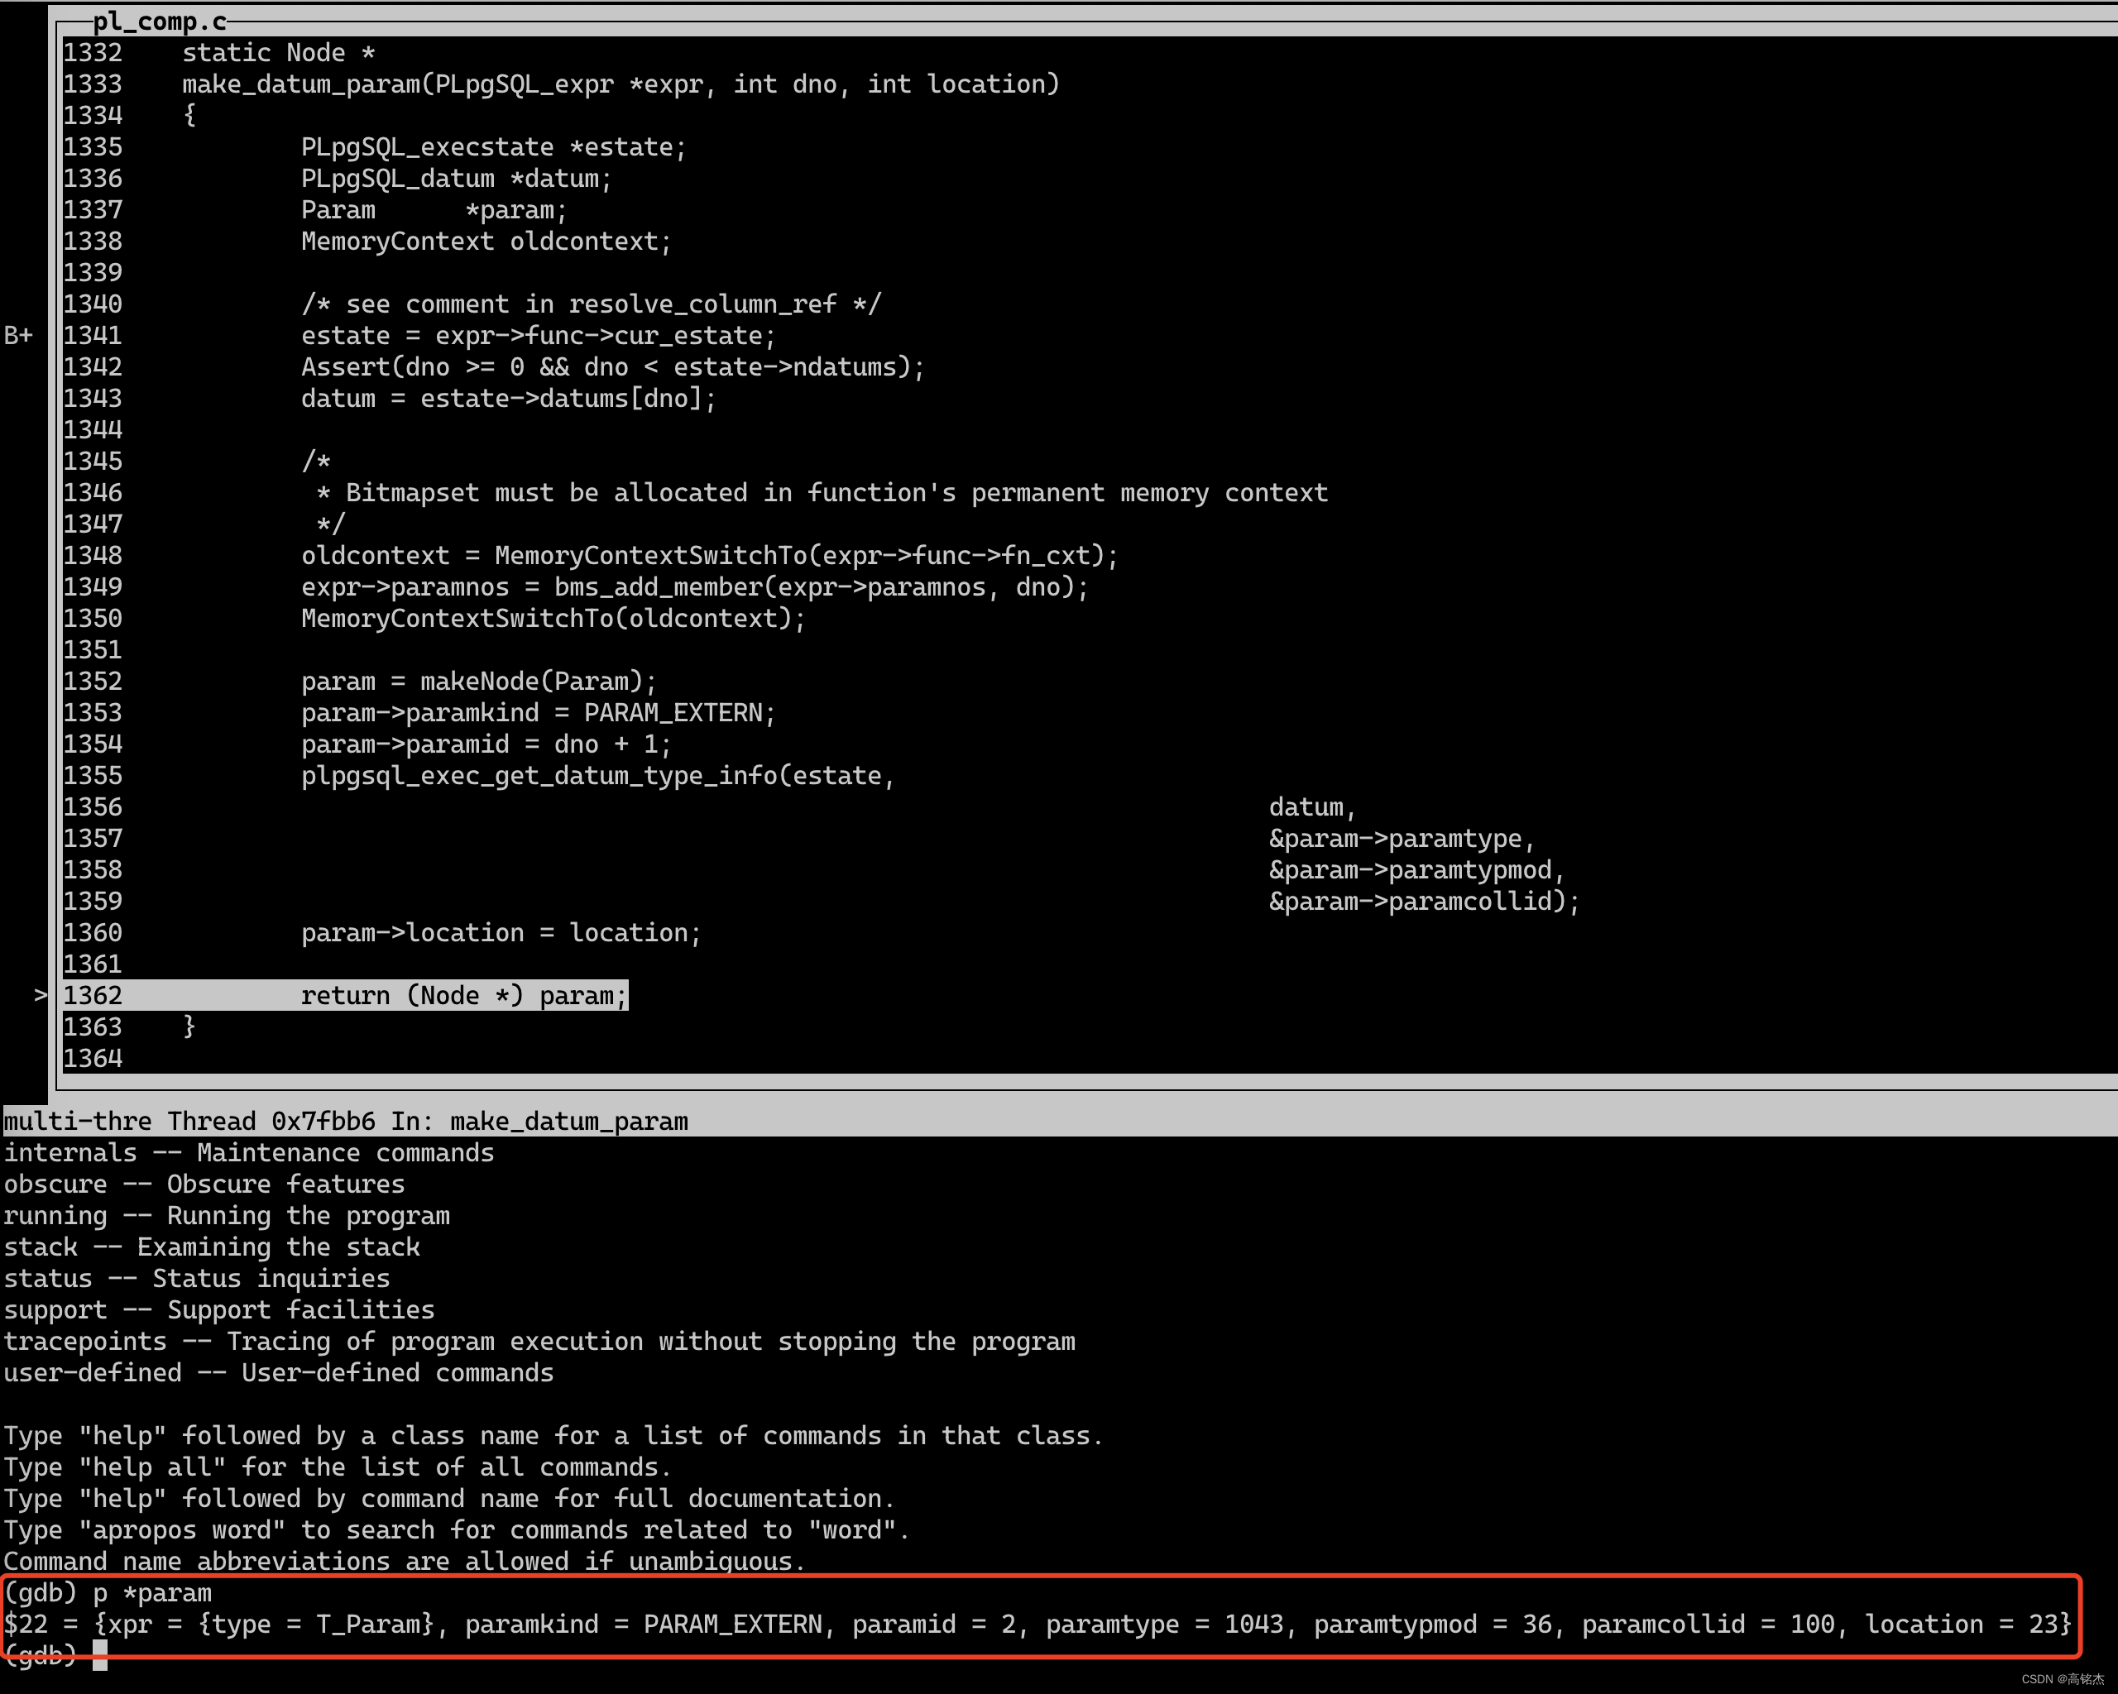Click the highlighted return statement on line 1362
Screen dimensions: 2118x1694
click(x=462, y=996)
